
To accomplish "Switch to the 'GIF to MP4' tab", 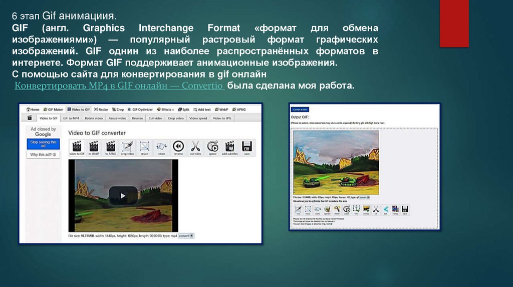I will coord(71,118).
